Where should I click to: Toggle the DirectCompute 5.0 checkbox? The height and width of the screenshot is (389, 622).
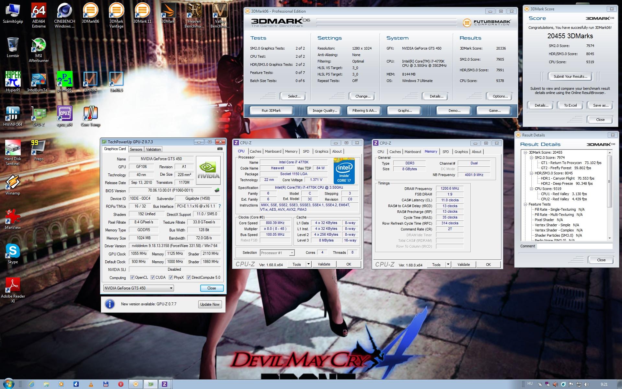(189, 277)
